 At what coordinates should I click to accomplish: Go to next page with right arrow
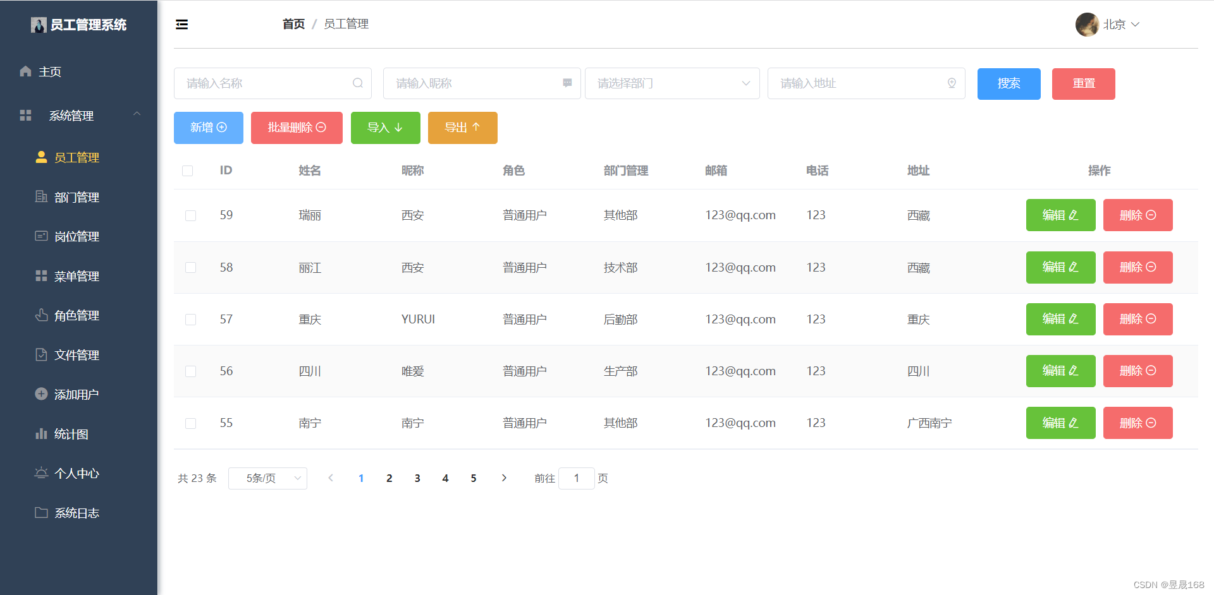[x=504, y=478]
